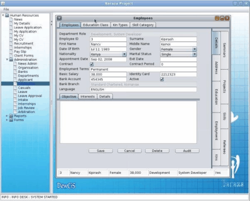The width and height of the screenshot is (250, 201).
Task: Click the Forms folder icon
Action: (11, 120)
